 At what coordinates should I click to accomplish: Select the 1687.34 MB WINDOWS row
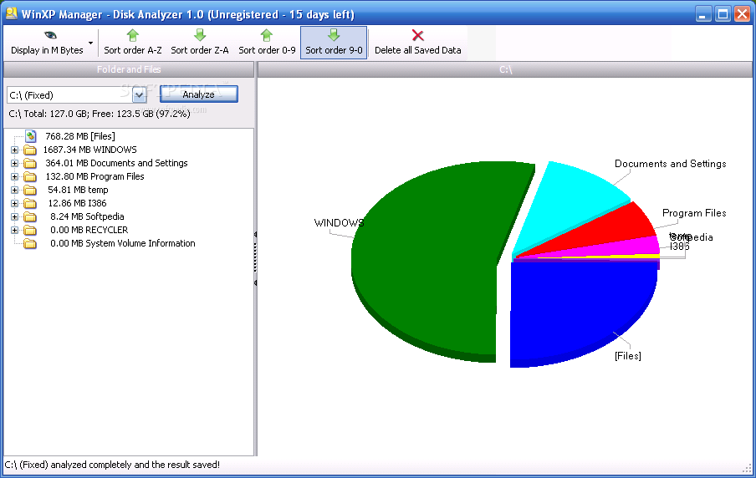click(90, 150)
